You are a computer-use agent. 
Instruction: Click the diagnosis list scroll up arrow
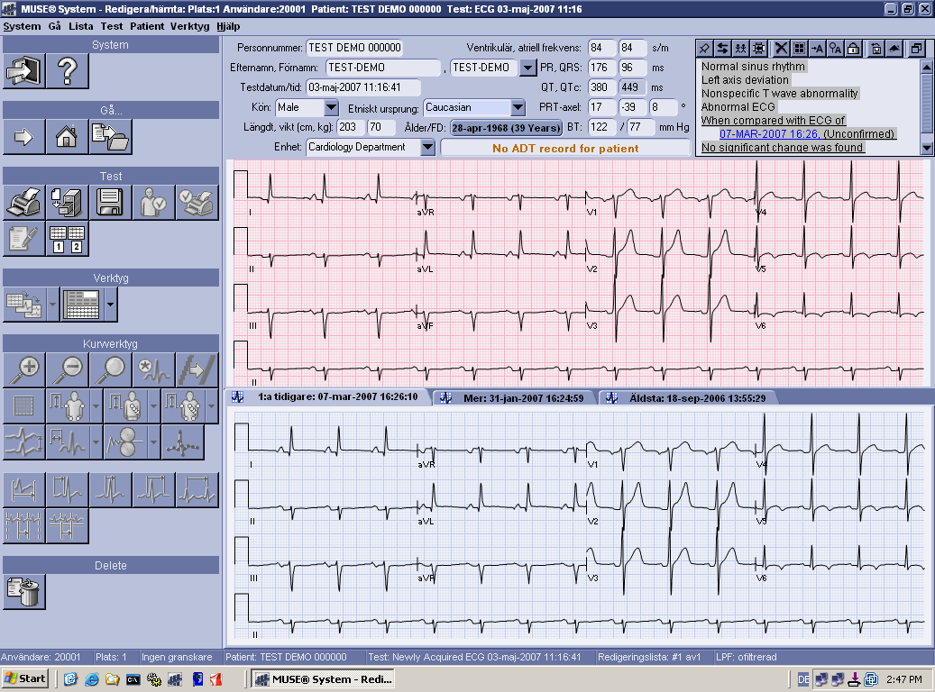click(926, 66)
